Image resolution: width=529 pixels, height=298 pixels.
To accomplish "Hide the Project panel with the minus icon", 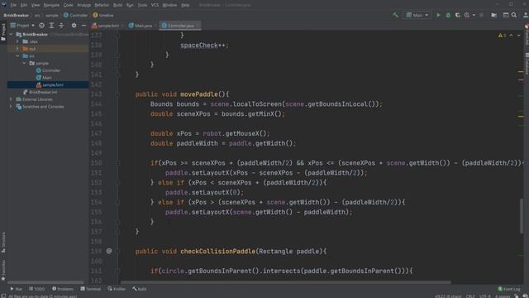I will pos(83,26).
